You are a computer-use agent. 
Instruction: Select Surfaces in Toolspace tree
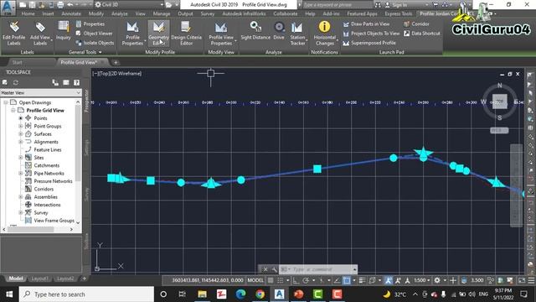(43, 134)
